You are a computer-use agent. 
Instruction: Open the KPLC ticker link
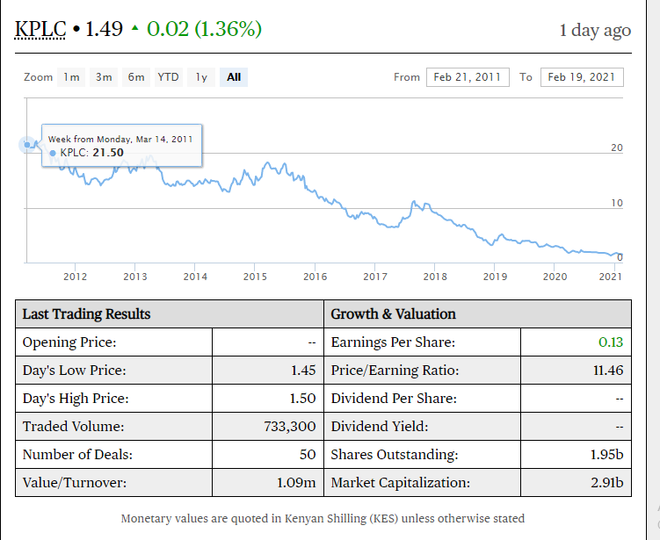(x=40, y=29)
